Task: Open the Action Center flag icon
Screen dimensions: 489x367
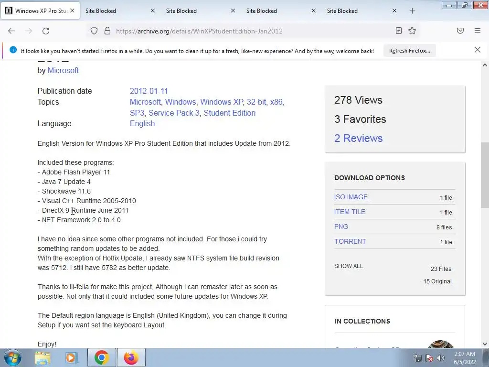Action: (429, 358)
